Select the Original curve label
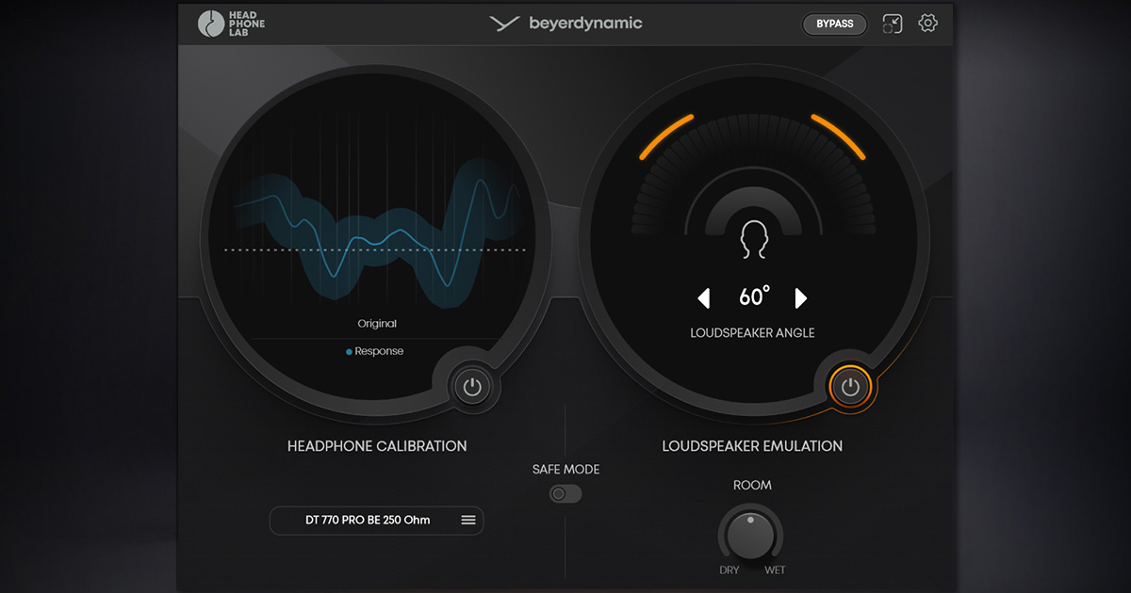Image resolution: width=1131 pixels, height=593 pixels. pos(376,323)
